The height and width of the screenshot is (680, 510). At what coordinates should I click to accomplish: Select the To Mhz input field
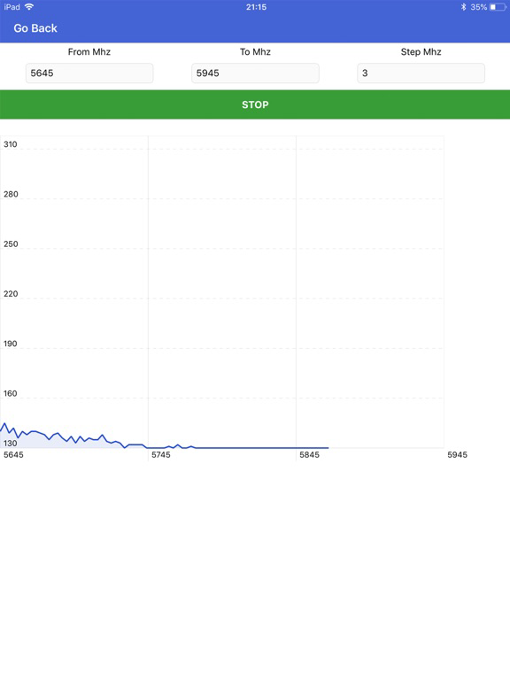tap(255, 73)
